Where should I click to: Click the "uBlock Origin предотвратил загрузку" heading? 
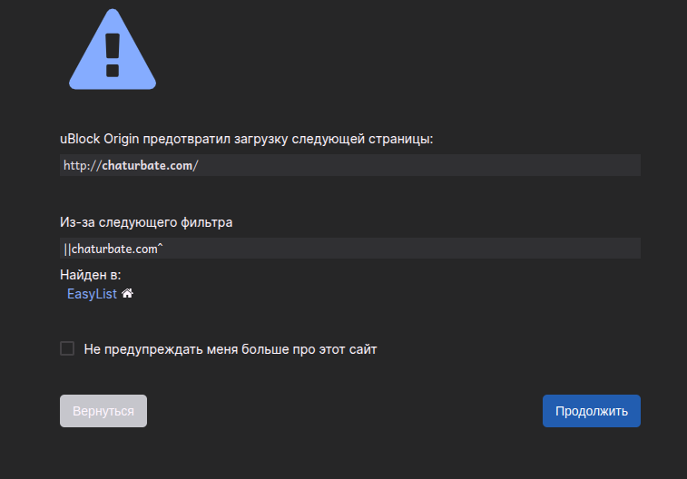click(x=246, y=139)
